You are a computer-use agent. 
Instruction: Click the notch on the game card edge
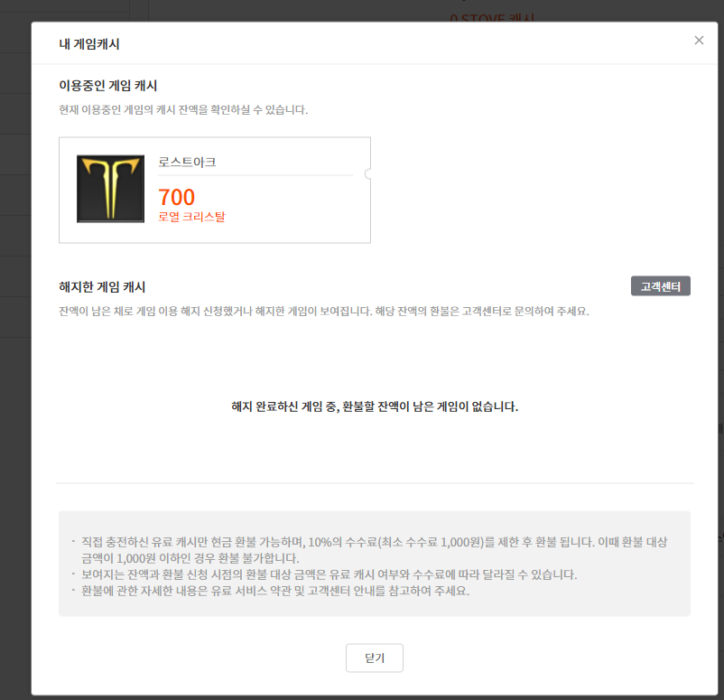[368, 173]
